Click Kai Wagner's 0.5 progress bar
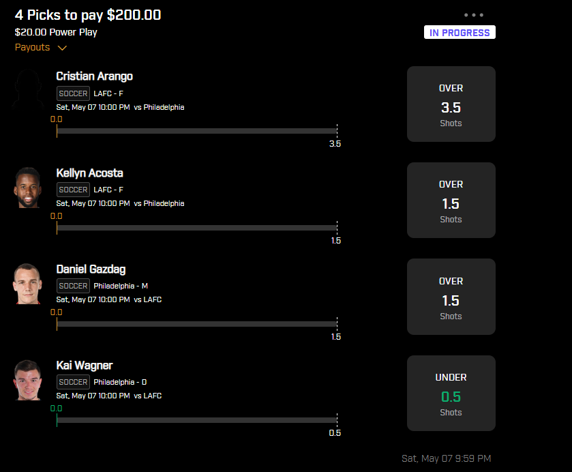 coord(197,420)
